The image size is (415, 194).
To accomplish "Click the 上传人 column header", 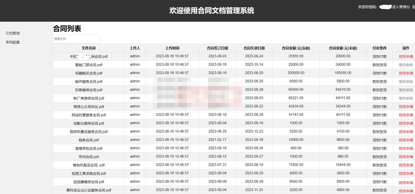I will point(135,48).
